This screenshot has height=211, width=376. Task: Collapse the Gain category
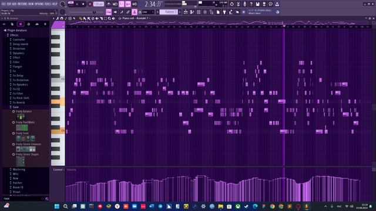pyautogui.click(x=16, y=107)
